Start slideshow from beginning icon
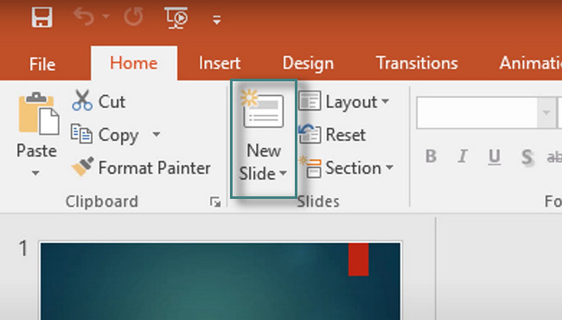The image size is (562, 320). (x=176, y=17)
